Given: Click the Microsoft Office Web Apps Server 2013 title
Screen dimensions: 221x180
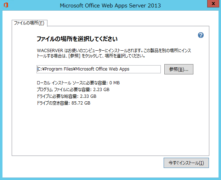Looking at the screenshot, I should click(110, 6).
